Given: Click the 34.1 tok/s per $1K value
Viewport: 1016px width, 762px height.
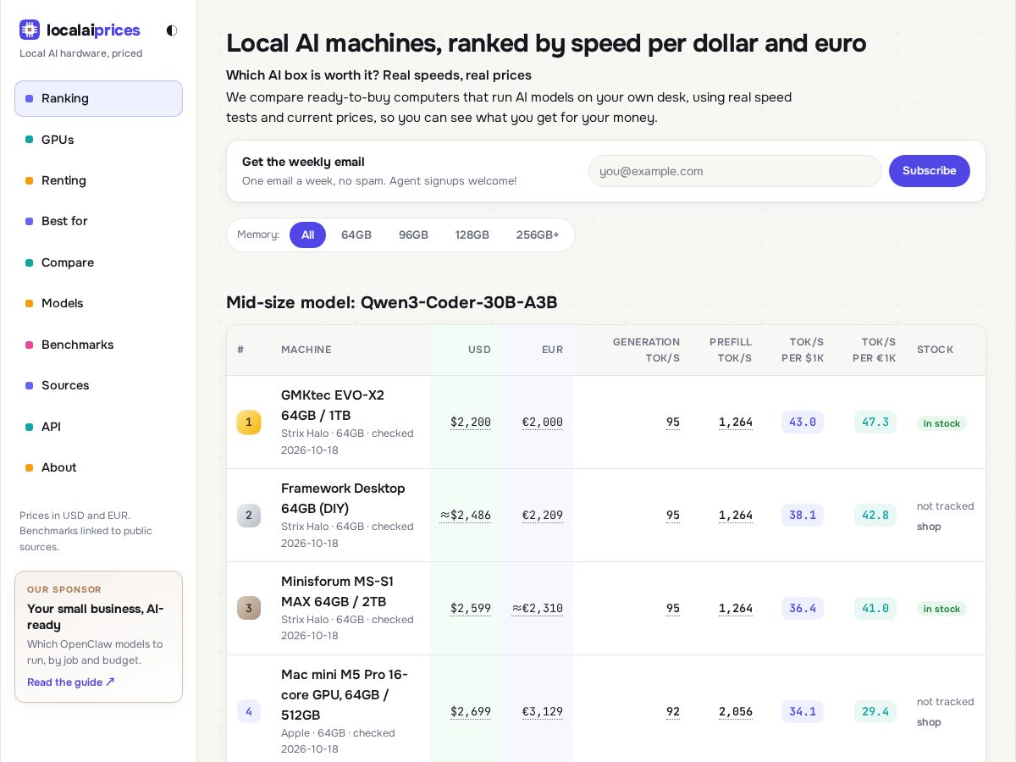Looking at the screenshot, I should [803, 711].
